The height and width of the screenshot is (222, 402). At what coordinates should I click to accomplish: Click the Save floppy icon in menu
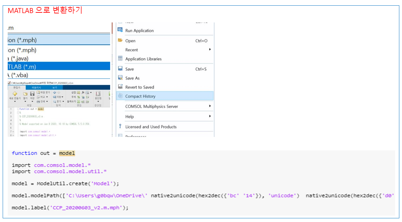coord(120,69)
